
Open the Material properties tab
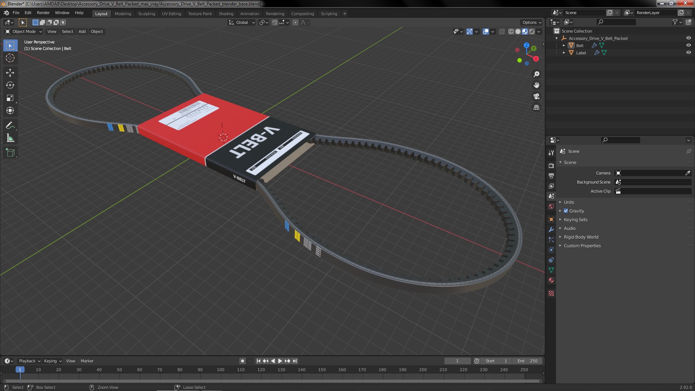click(x=551, y=280)
